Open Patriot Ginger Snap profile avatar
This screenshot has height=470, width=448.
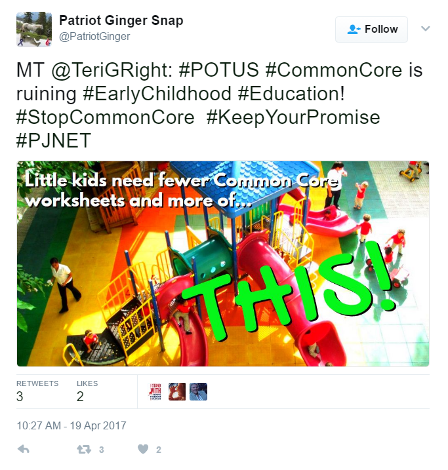point(34,29)
